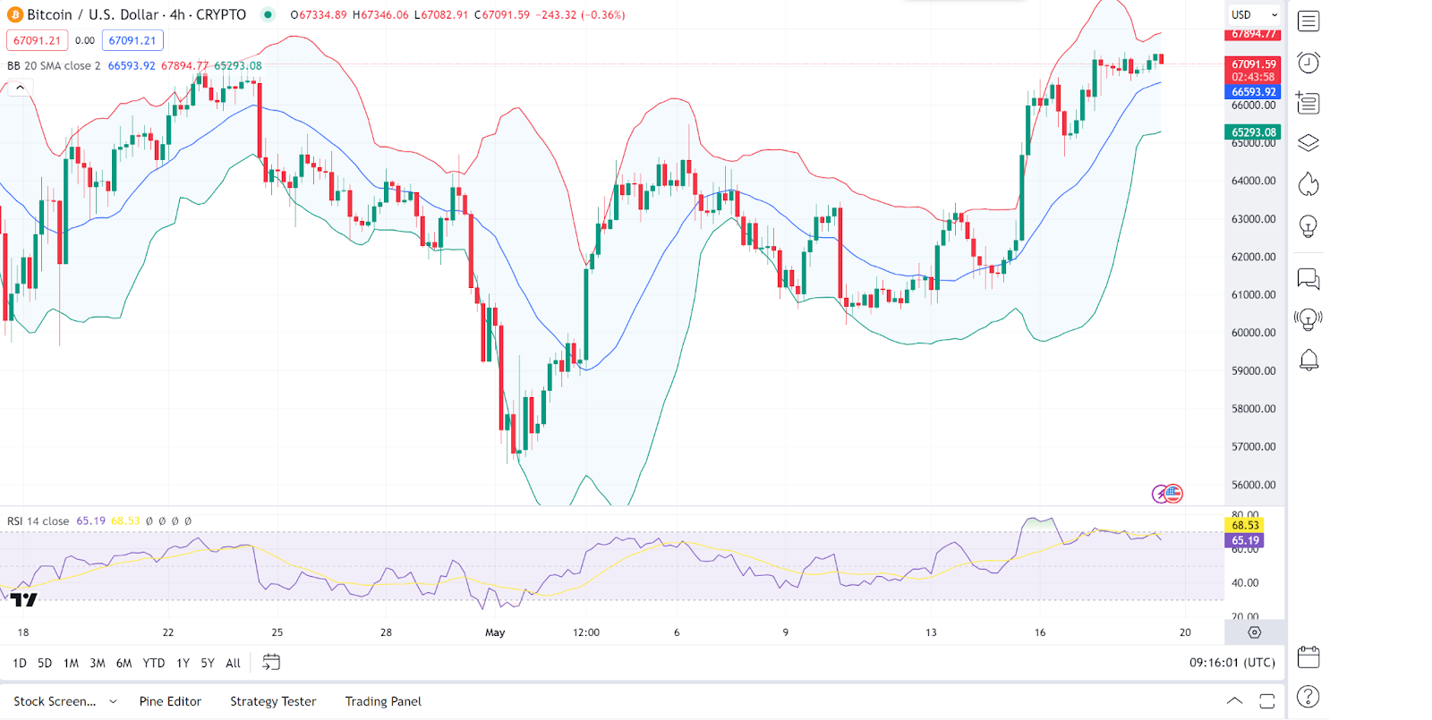Click the 09:16:01 (UTC) timezone button
1432x720 pixels.
(1232, 663)
